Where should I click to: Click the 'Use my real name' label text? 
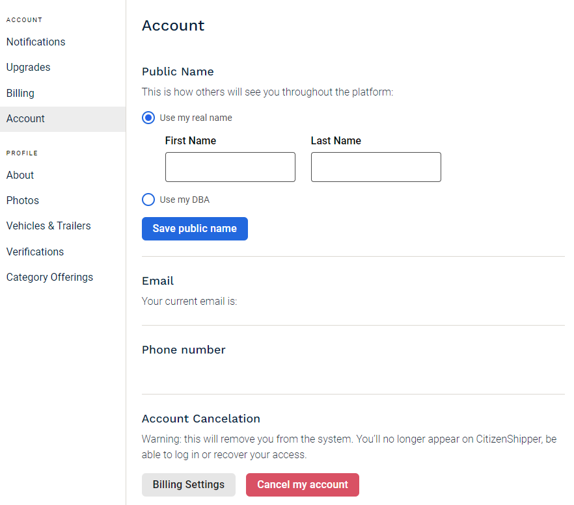pyautogui.click(x=196, y=118)
